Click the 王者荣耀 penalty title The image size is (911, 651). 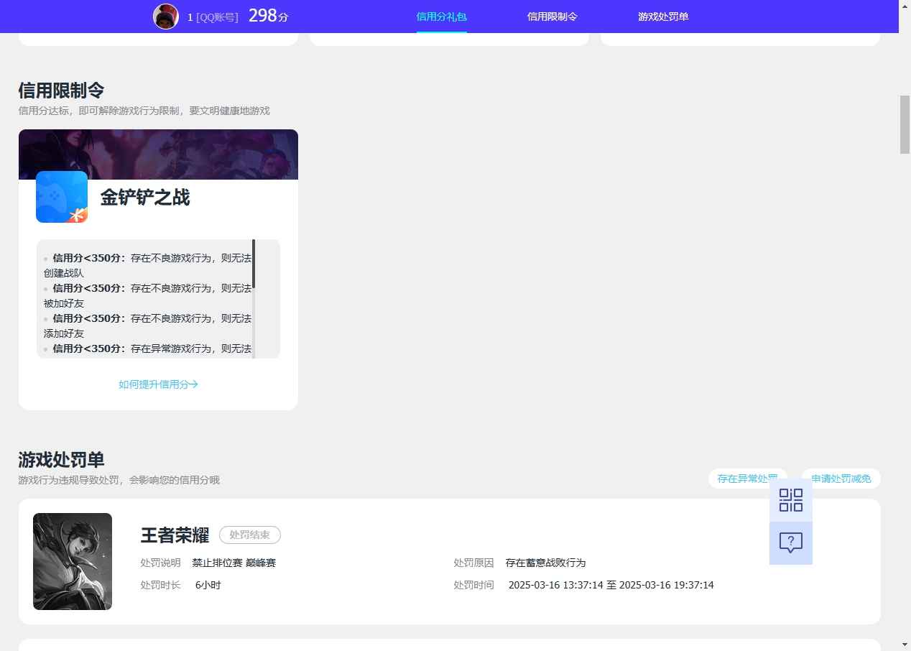pos(175,535)
